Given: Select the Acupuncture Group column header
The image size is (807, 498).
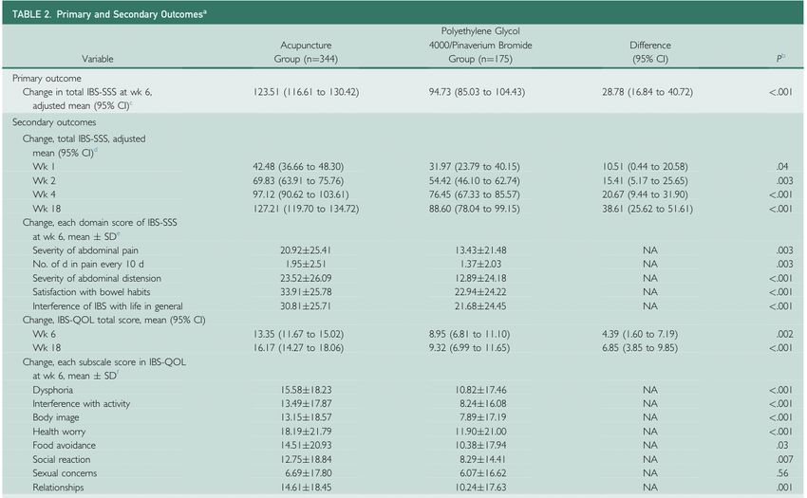Looking at the screenshot, I should [306, 52].
